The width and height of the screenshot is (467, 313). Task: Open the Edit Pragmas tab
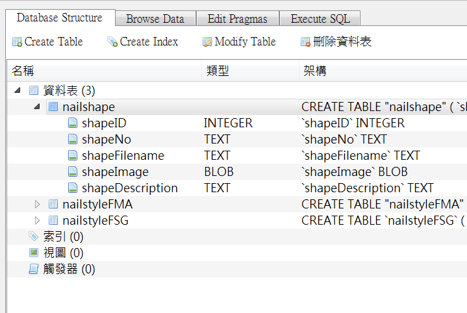pyautogui.click(x=238, y=19)
